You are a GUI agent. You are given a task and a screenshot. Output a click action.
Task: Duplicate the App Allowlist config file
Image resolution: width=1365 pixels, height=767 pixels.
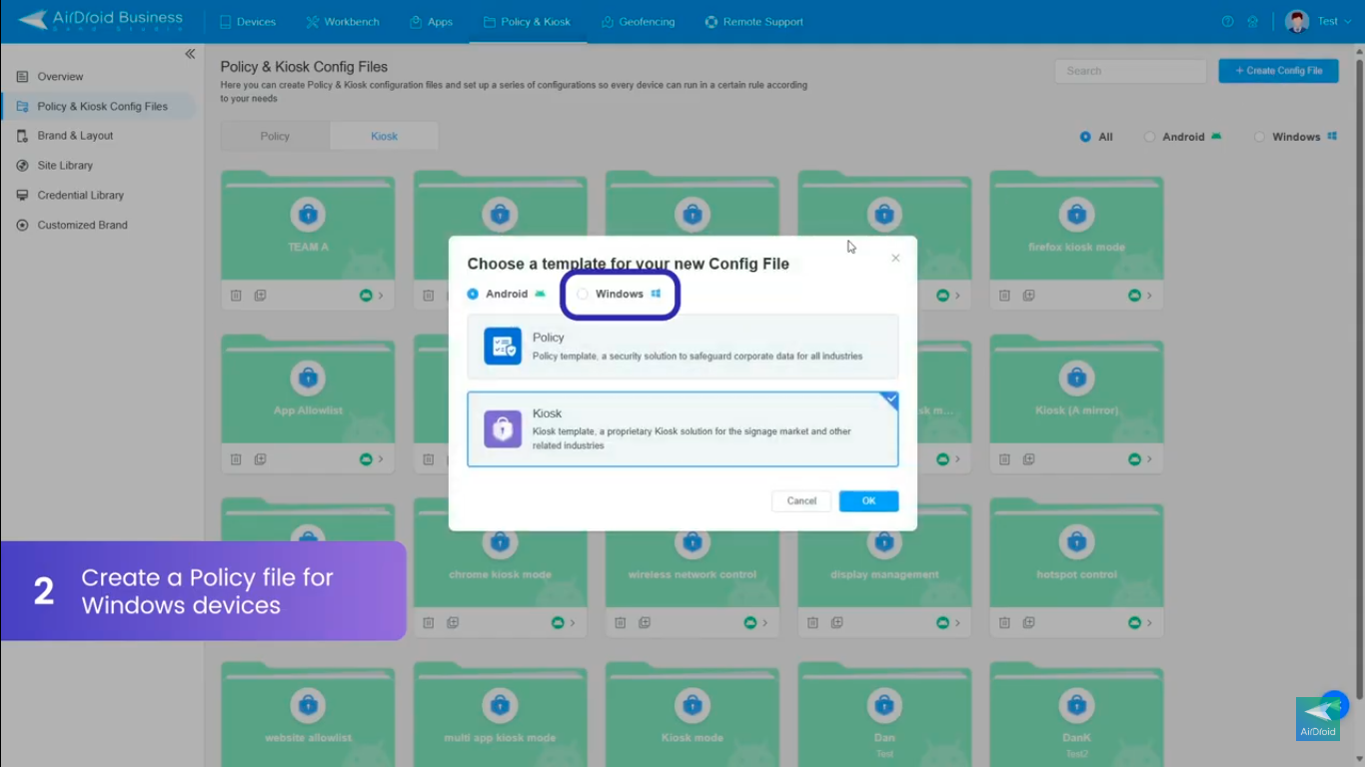(260, 459)
